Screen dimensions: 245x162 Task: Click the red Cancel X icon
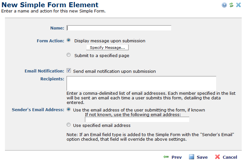click(217, 157)
